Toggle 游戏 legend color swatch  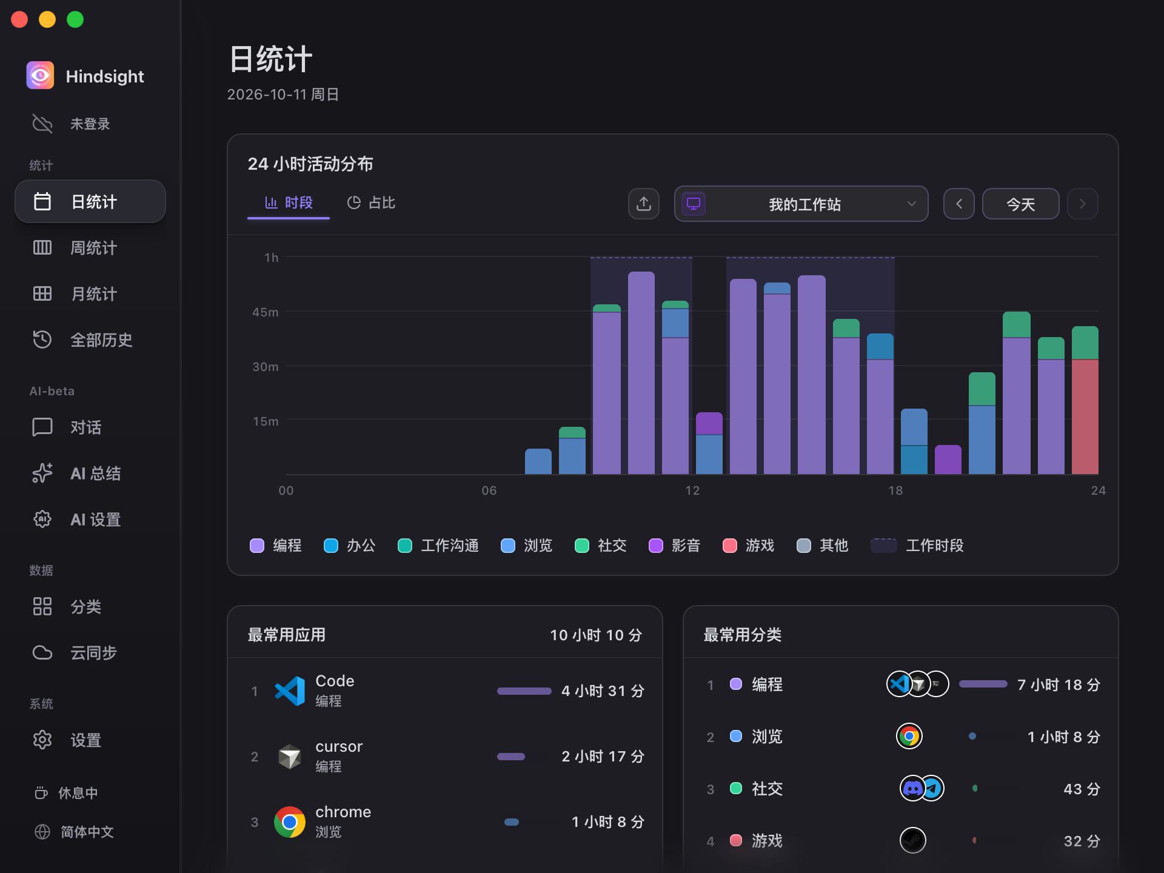click(730, 546)
